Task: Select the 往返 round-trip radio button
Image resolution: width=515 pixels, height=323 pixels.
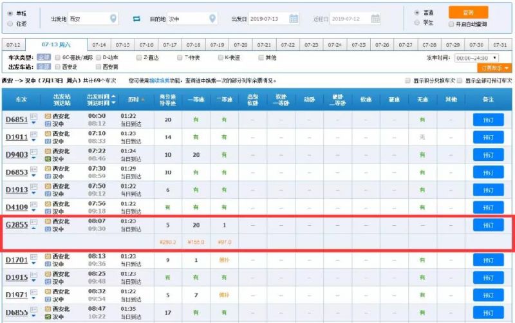Action: tap(10, 24)
